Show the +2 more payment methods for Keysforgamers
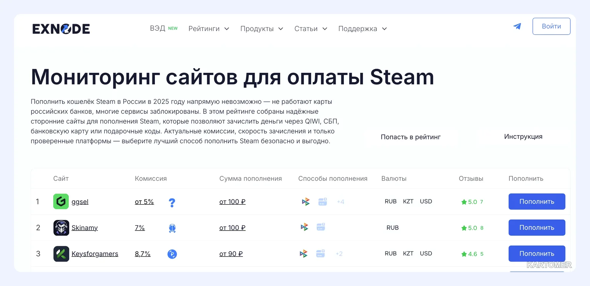This screenshot has height=286, width=590. (339, 254)
